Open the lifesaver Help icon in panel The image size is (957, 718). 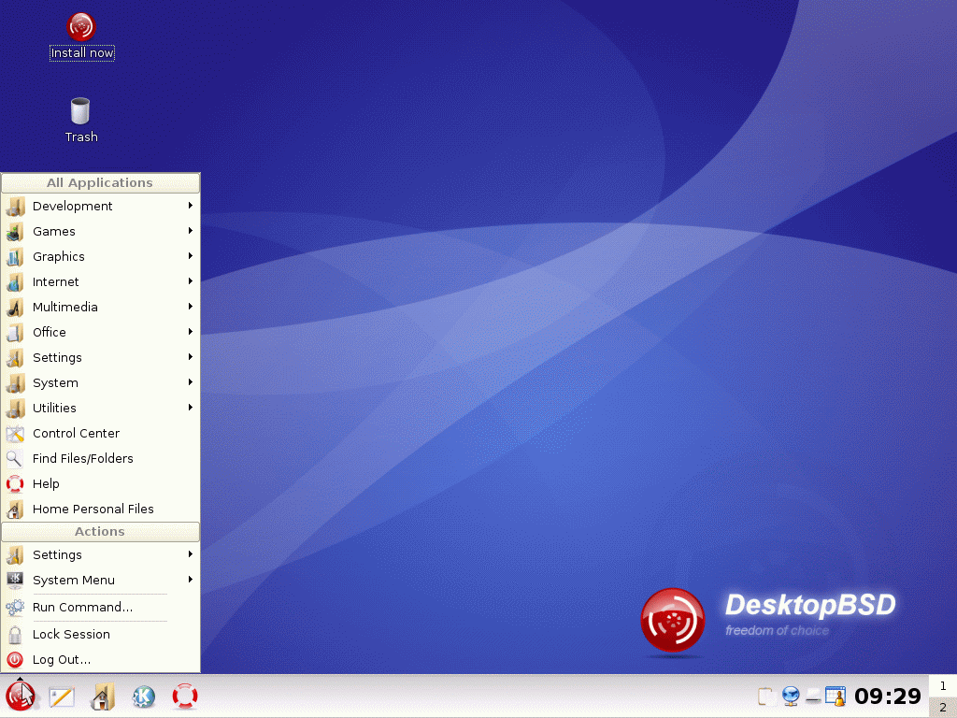click(x=185, y=696)
